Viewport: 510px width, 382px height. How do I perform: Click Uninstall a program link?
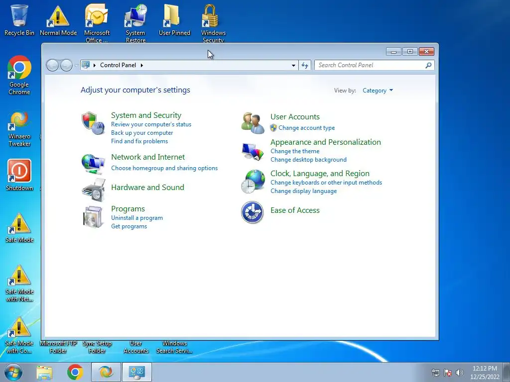tap(137, 218)
